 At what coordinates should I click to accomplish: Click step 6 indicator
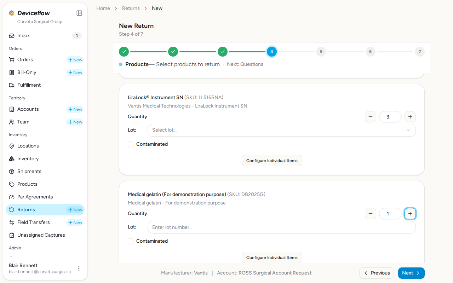click(371, 52)
